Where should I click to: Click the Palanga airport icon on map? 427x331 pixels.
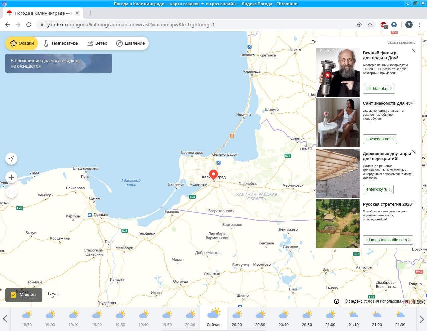[249, 46]
